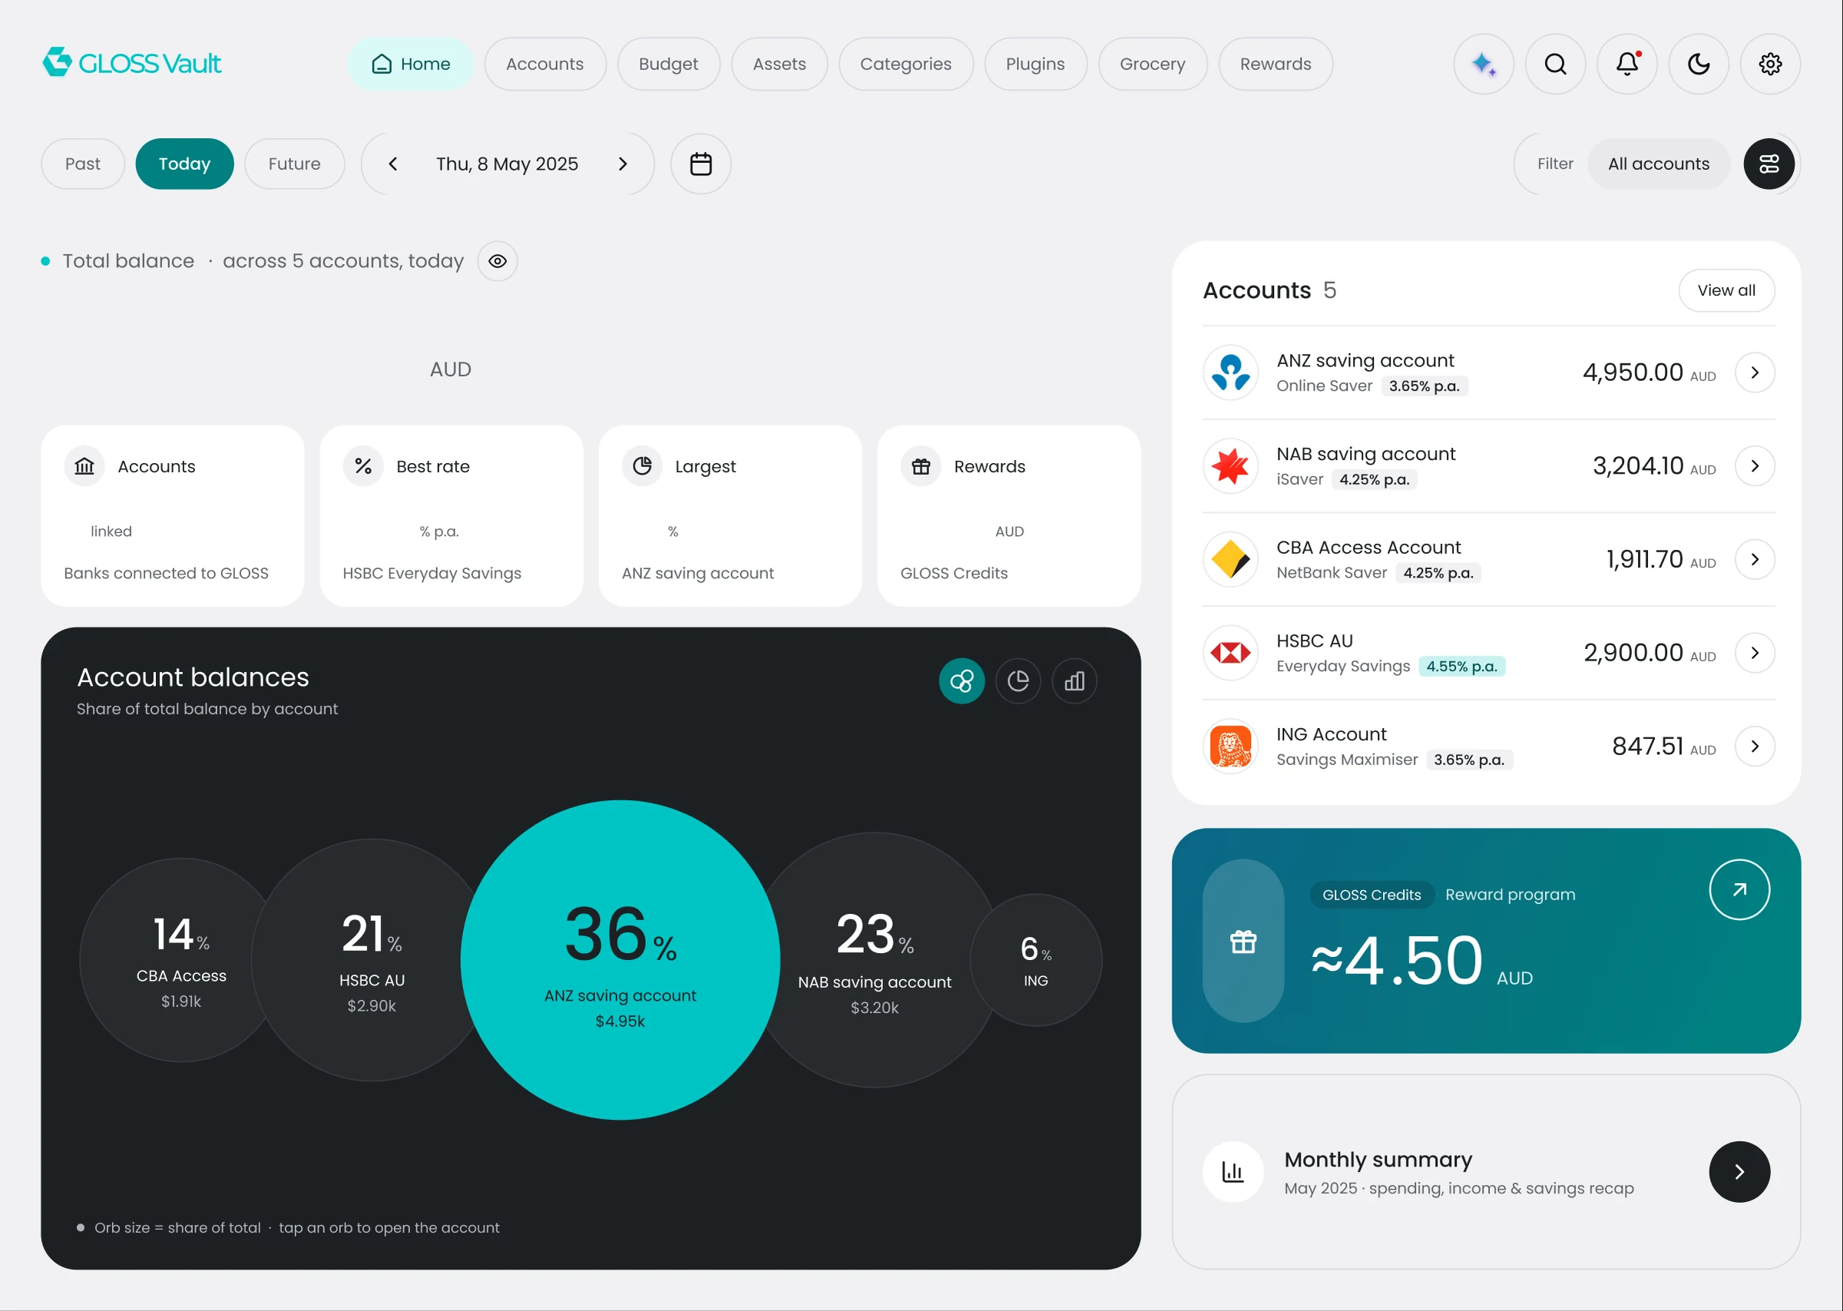
Task: Go to the Plugins tab
Action: click(1035, 64)
